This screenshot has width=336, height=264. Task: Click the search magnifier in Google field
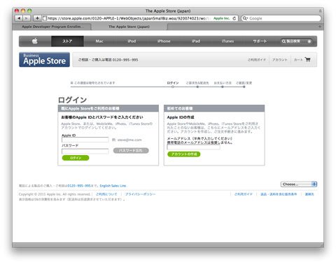coord(245,18)
